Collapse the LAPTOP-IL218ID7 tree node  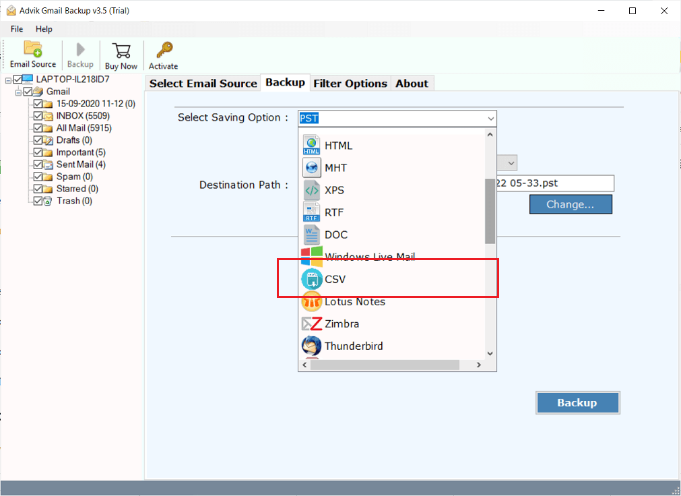[x=8, y=80]
